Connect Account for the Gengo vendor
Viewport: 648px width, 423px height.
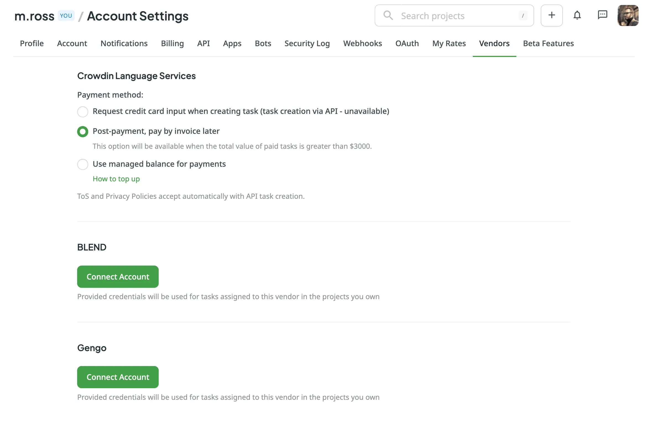118,377
